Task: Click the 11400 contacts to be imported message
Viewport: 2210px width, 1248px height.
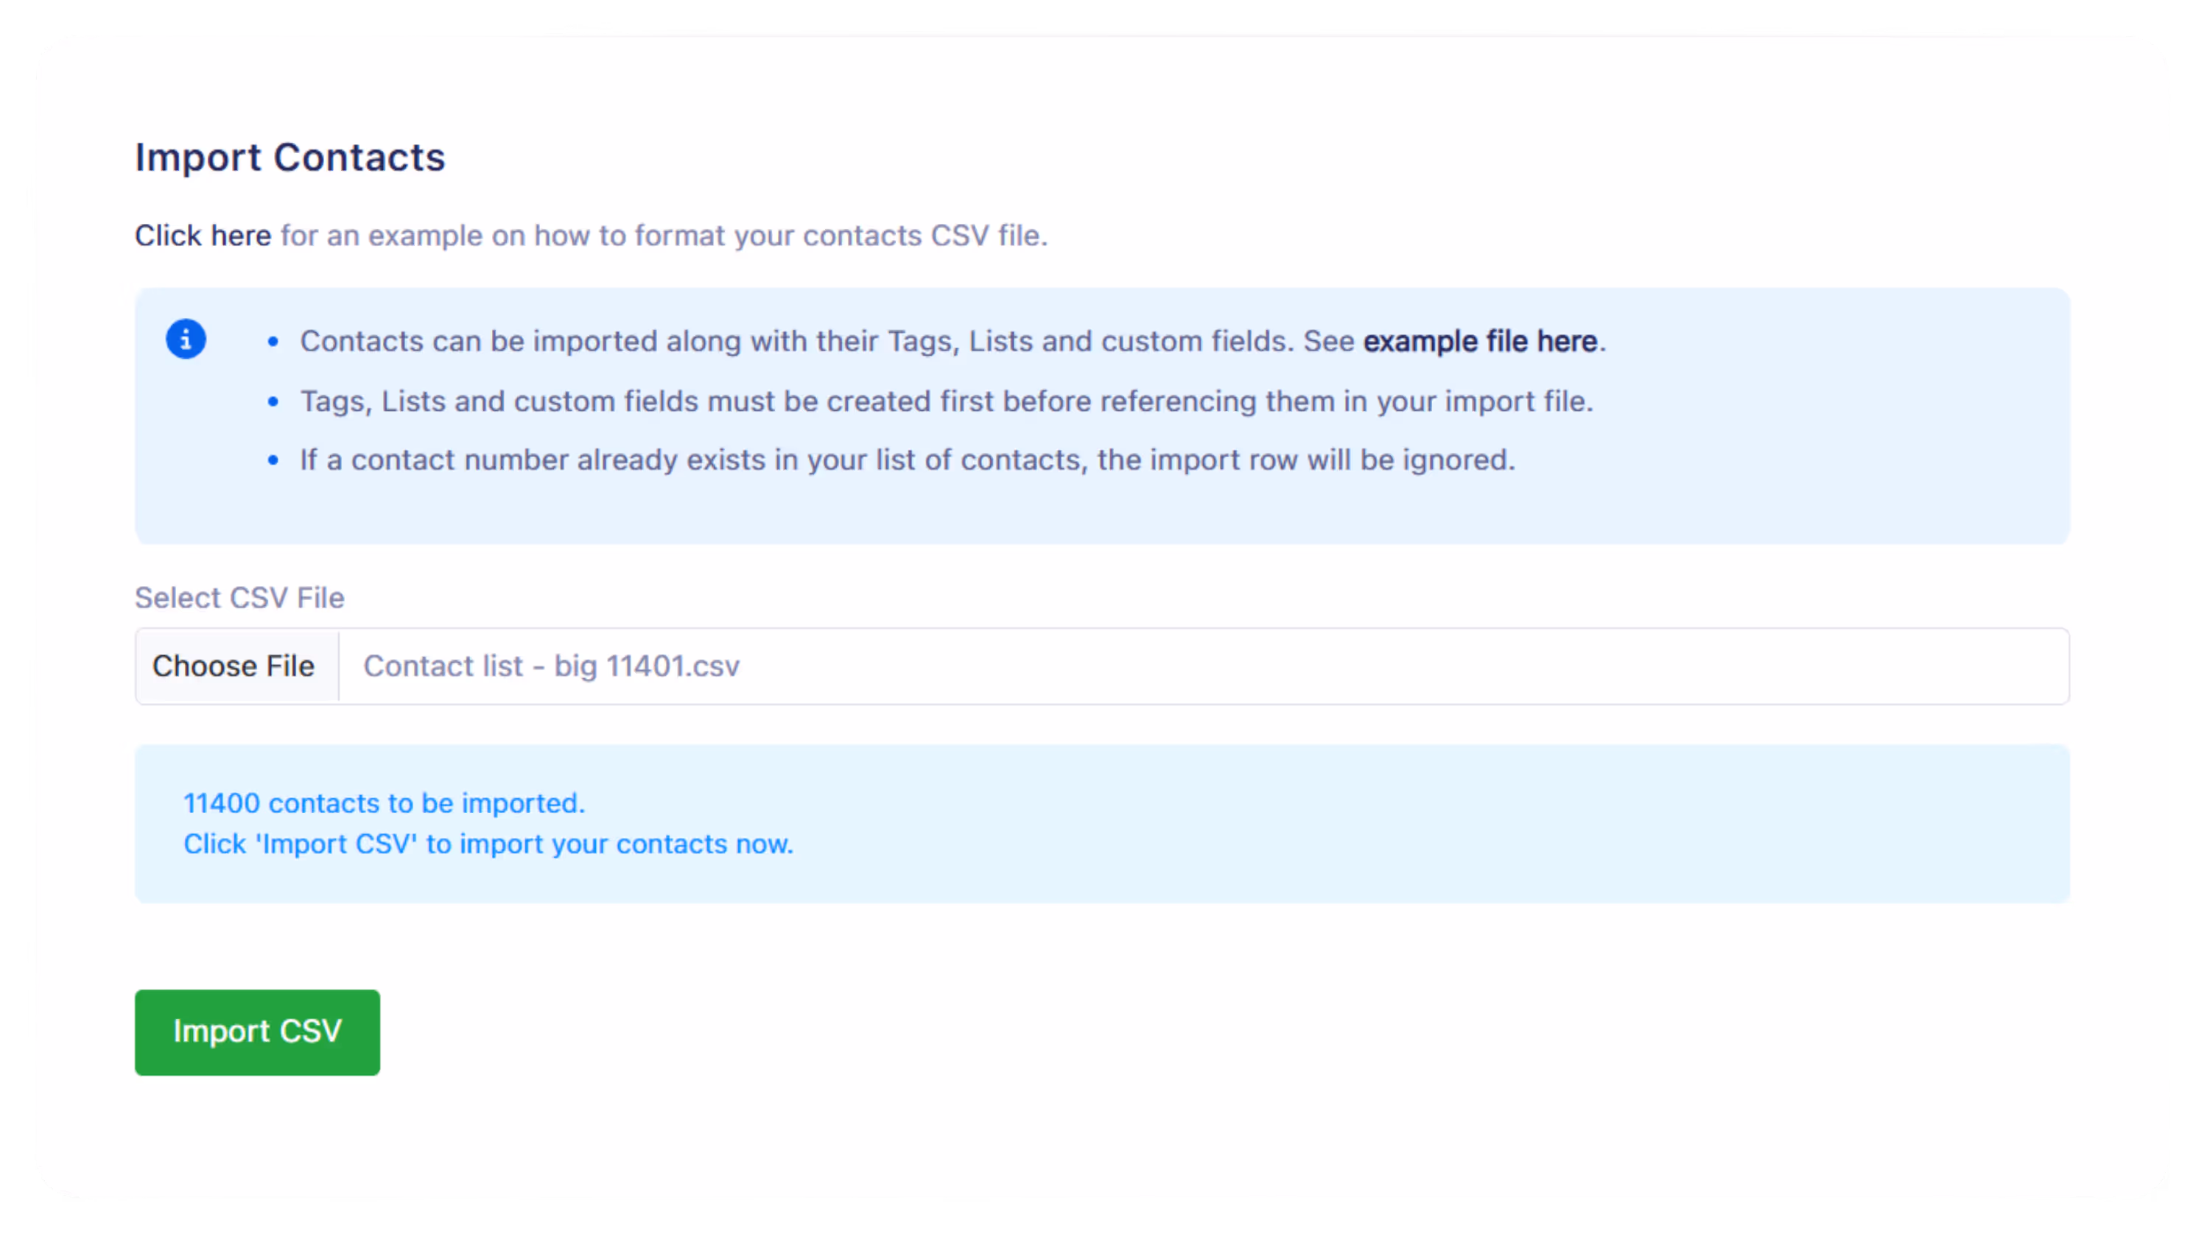Action: coord(385,804)
